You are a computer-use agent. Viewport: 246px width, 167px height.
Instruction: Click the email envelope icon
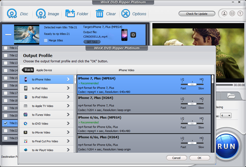click(x=232, y=14)
